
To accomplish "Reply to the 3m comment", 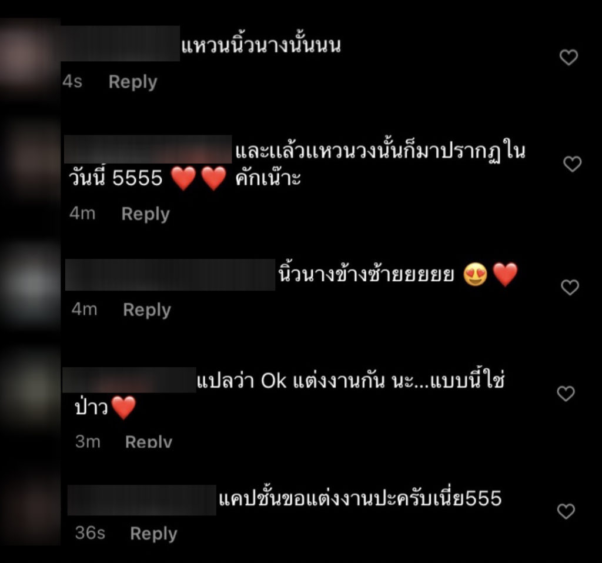I will (149, 442).
